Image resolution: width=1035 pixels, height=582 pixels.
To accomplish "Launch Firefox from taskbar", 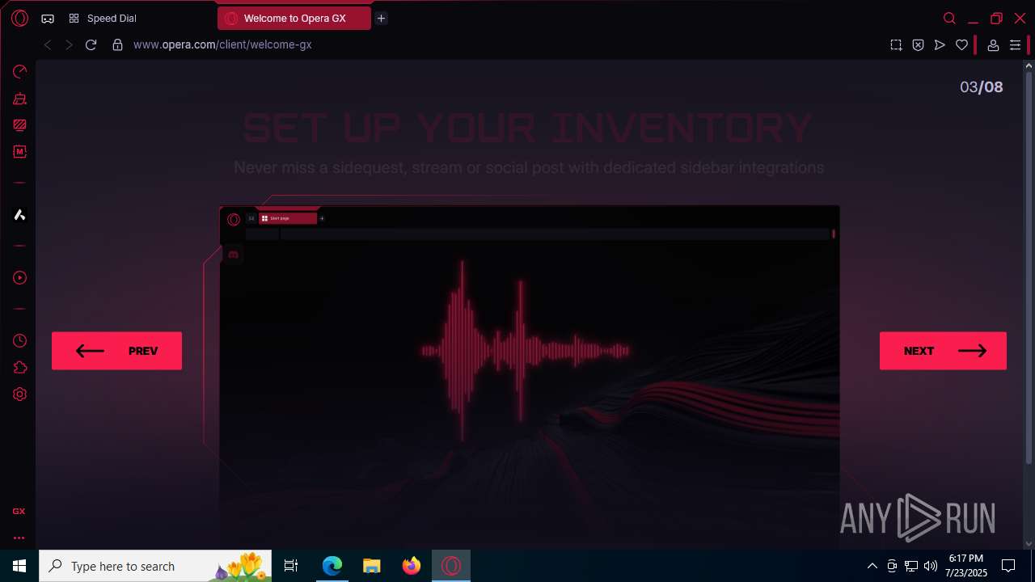I will [412, 566].
